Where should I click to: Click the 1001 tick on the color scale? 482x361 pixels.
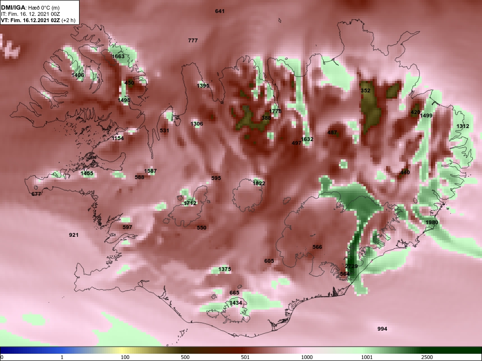click(x=367, y=357)
